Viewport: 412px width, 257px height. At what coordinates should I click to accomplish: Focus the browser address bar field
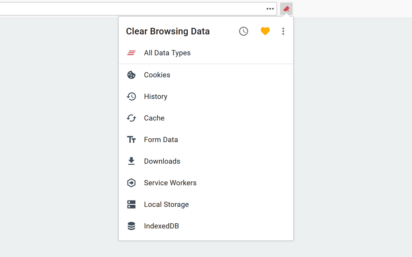pyautogui.click(x=129, y=9)
